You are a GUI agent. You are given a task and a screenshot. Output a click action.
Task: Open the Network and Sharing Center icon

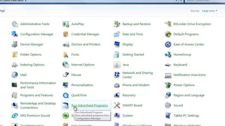click(x=117, y=75)
